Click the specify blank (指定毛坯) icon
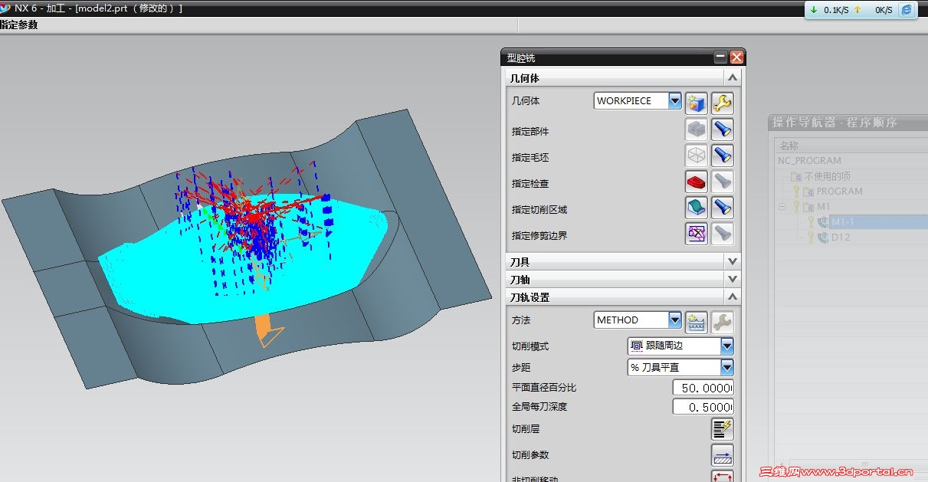Image resolution: width=928 pixels, height=482 pixels. point(696,156)
